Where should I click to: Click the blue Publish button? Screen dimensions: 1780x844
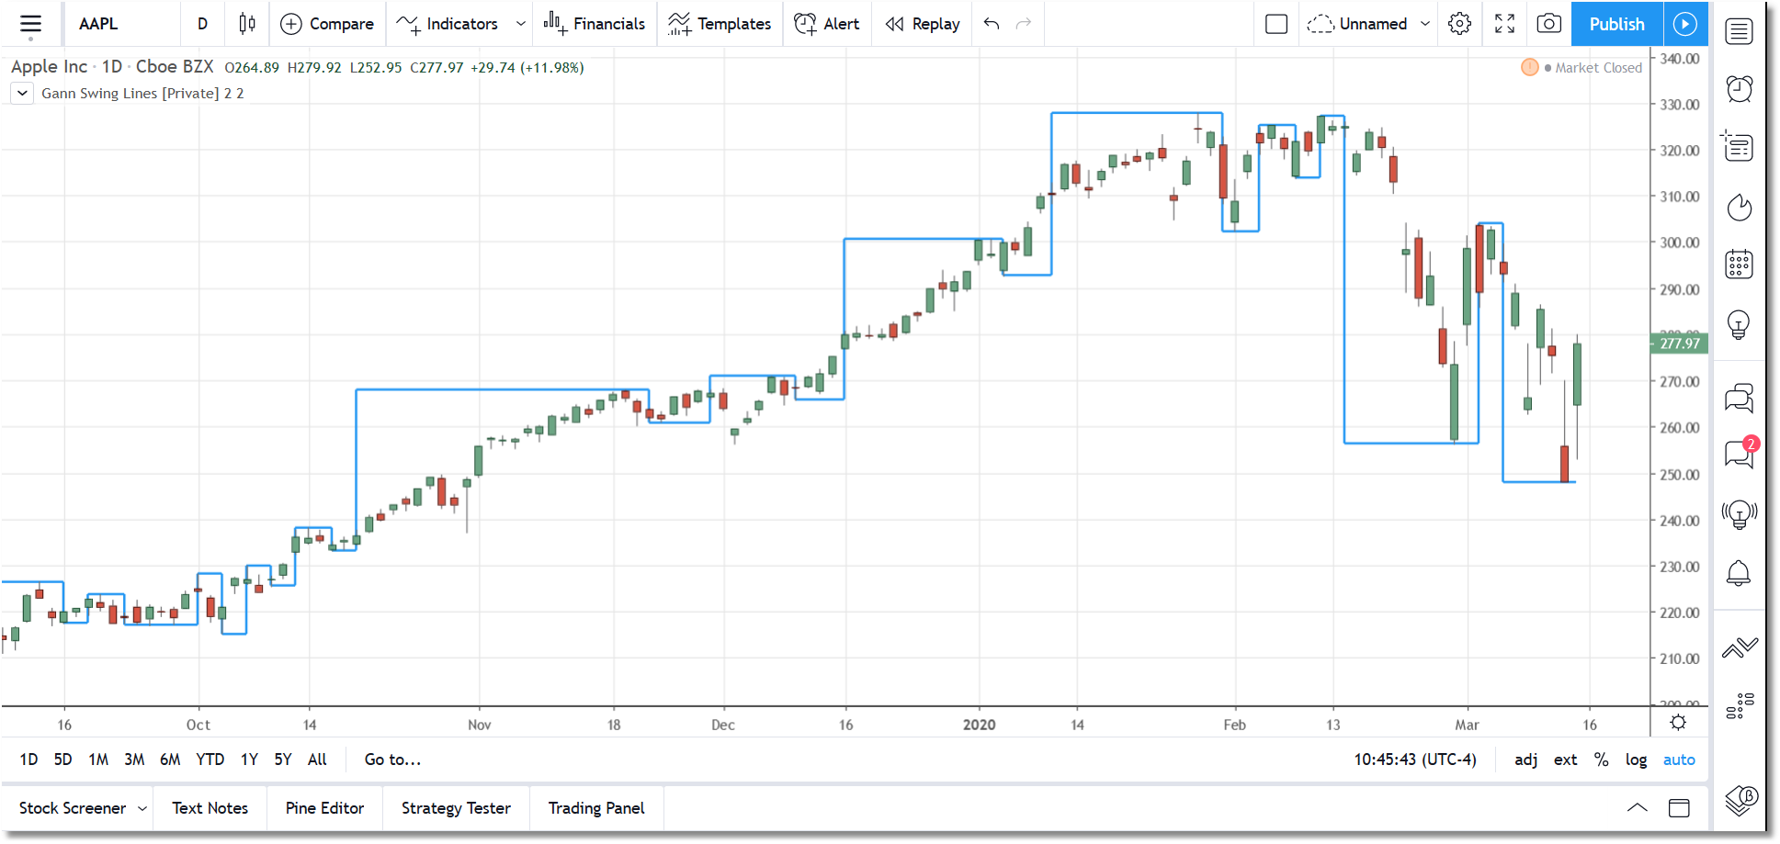(x=1616, y=24)
